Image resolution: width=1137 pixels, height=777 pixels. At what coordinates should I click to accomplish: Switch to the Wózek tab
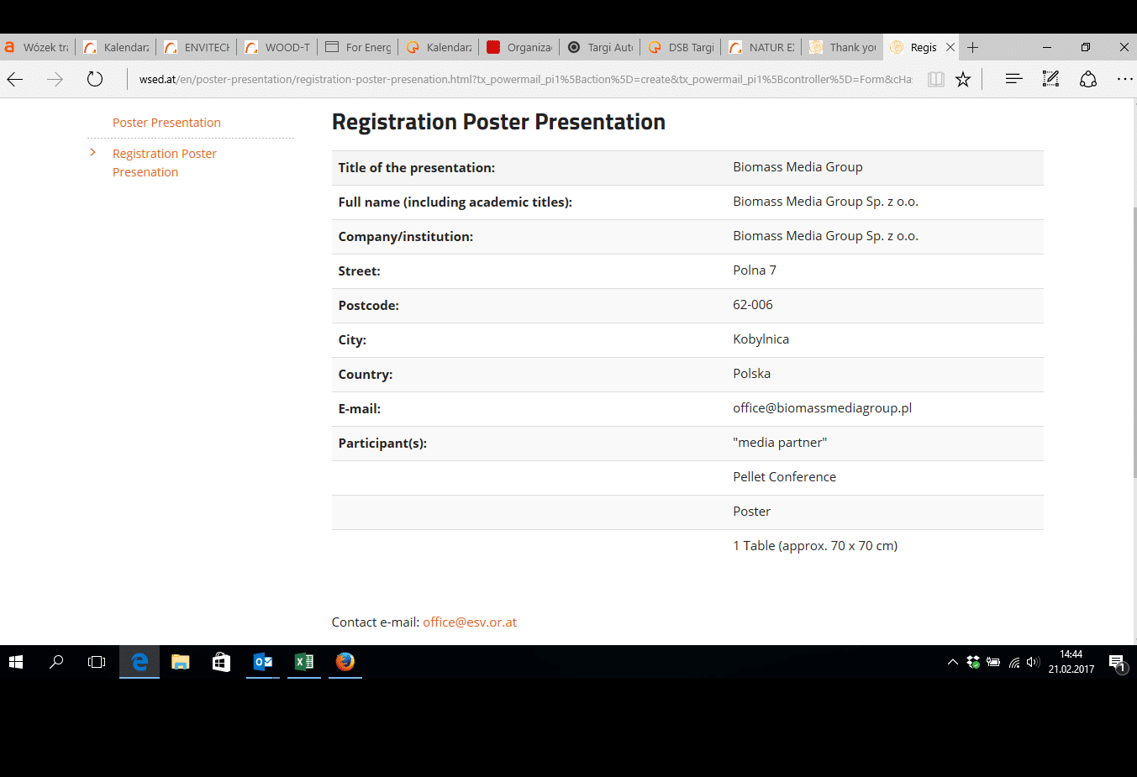point(38,47)
